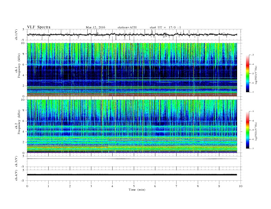This screenshot has width=271, height=209.
Task: Click time axis tick label "2"
Action: (x=70, y=186)
